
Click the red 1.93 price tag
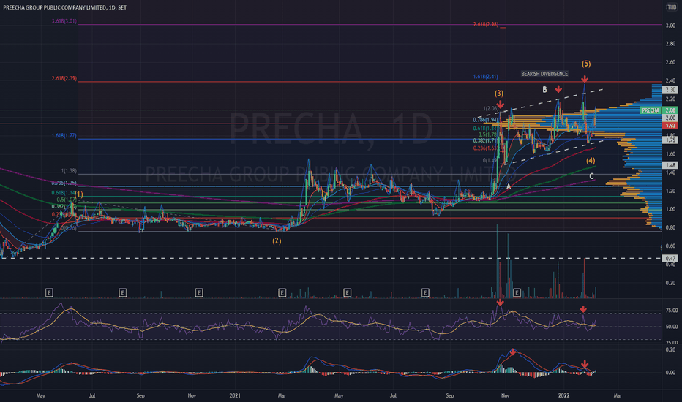670,126
